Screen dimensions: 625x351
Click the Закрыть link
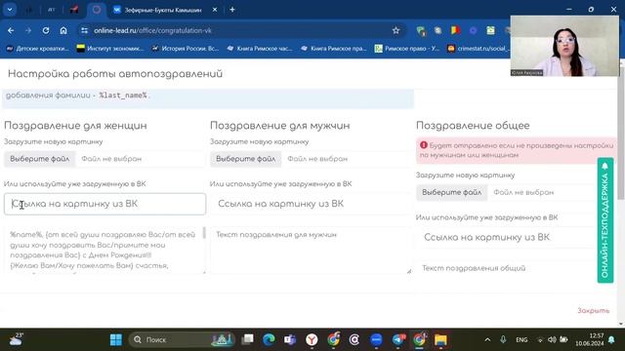[x=593, y=310]
